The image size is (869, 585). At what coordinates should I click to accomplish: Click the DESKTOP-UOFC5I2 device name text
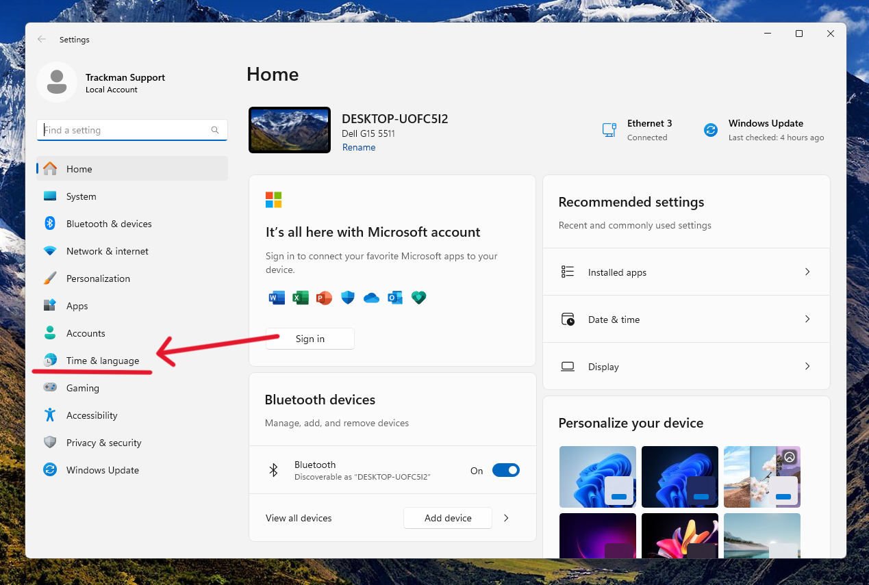click(395, 119)
